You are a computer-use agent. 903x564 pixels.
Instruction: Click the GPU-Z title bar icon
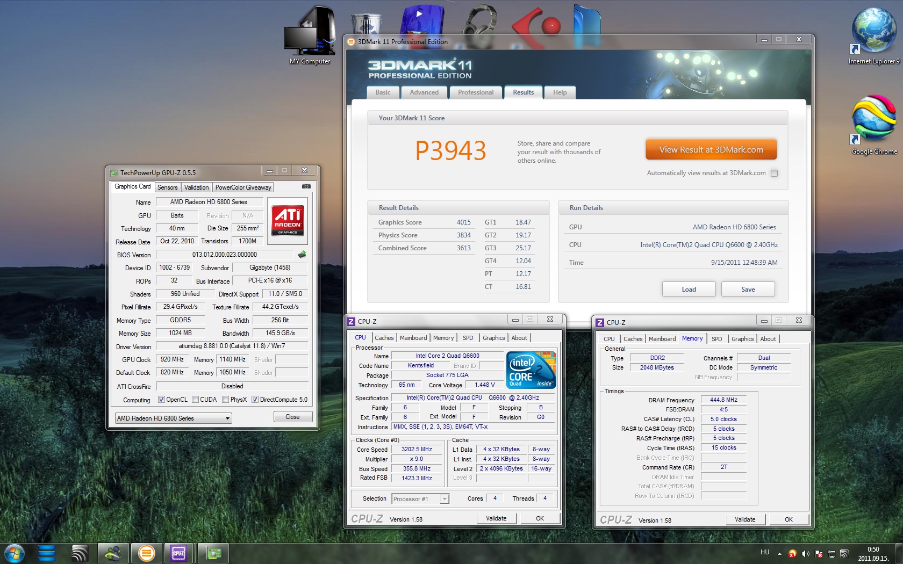click(x=114, y=173)
